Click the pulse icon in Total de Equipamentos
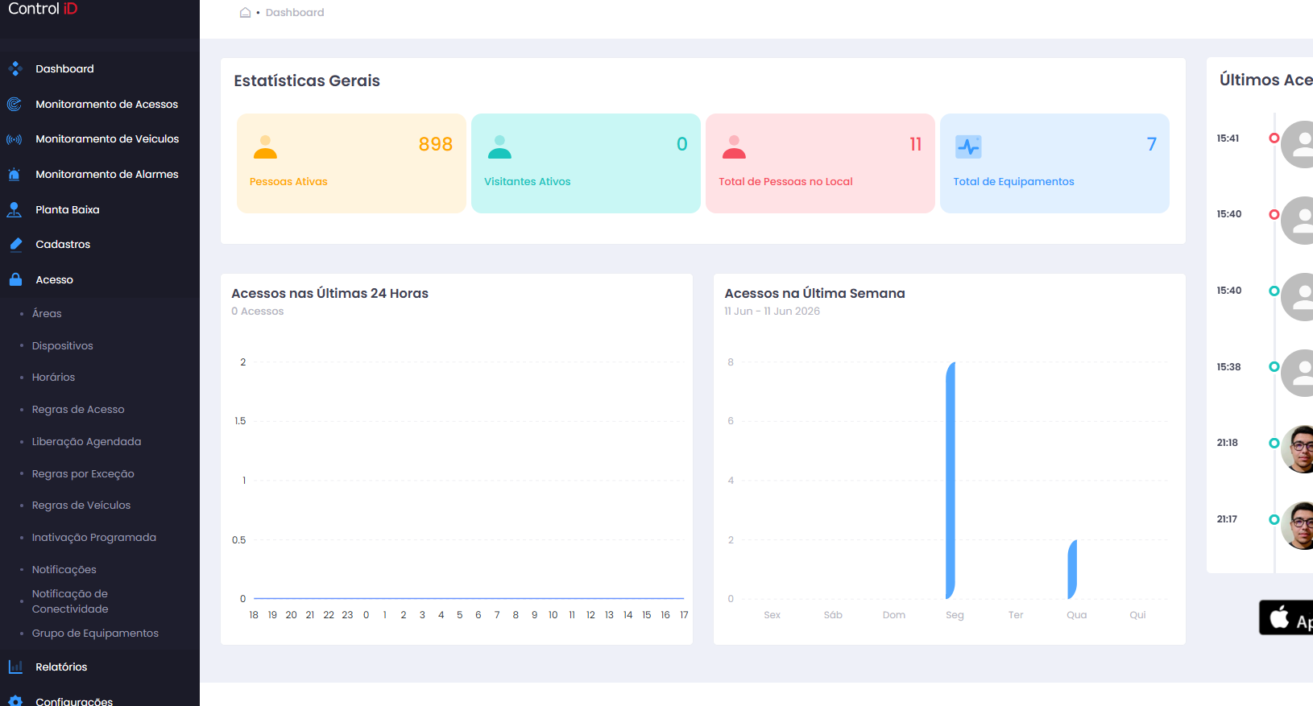The image size is (1313, 706). pyautogui.click(x=968, y=147)
